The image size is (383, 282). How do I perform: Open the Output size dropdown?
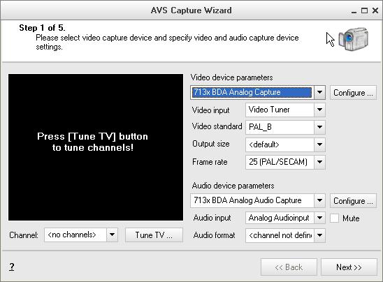coord(319,144)
